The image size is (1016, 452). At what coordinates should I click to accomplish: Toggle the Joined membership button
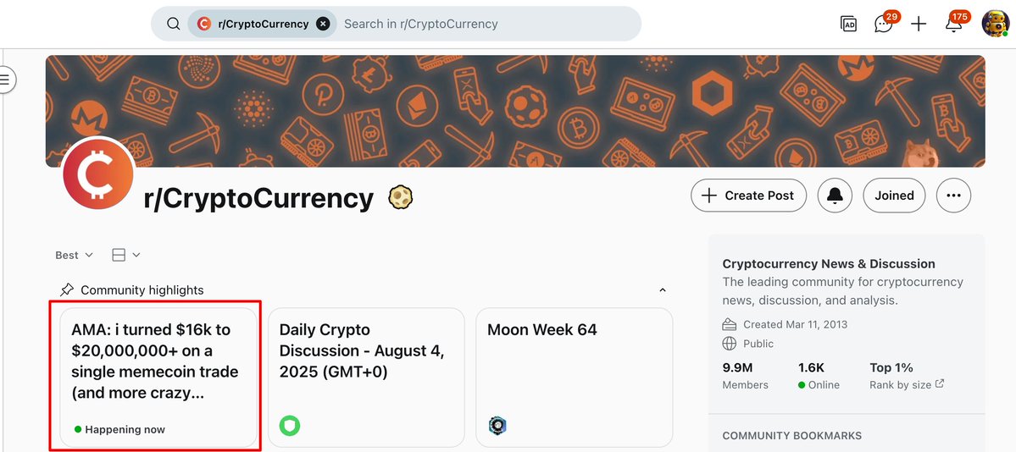point(894,196)
